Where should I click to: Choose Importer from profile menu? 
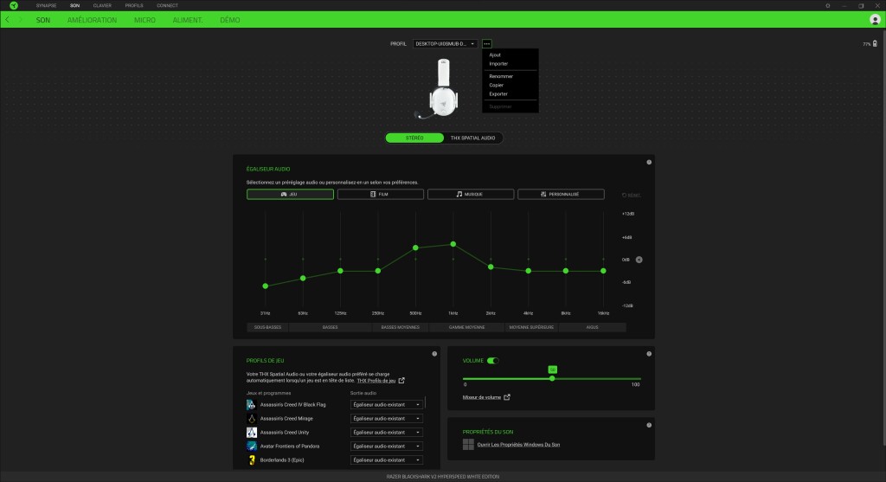pos(498,64)
